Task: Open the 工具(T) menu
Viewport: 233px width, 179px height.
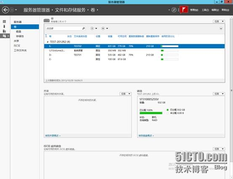Action: point(205,10)
